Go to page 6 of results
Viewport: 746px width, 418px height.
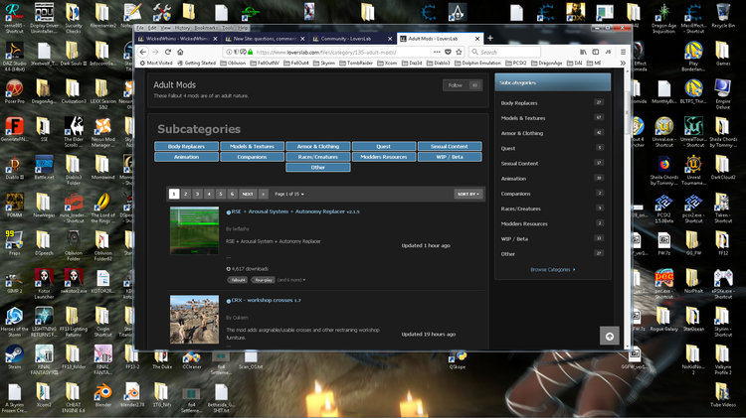232,194
